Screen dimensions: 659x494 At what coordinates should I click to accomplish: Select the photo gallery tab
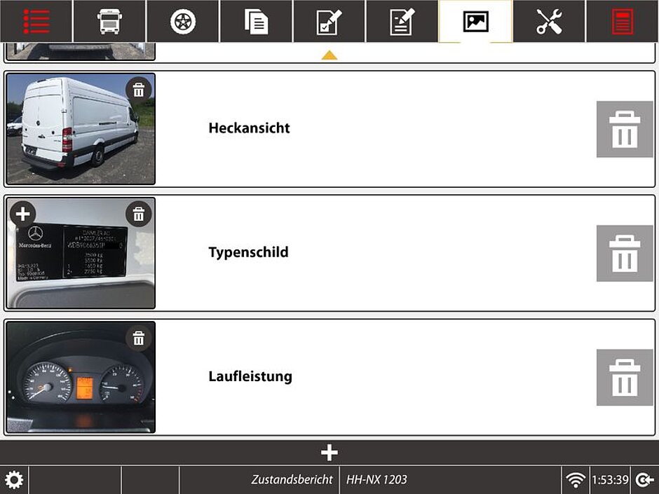pos(475,21)
